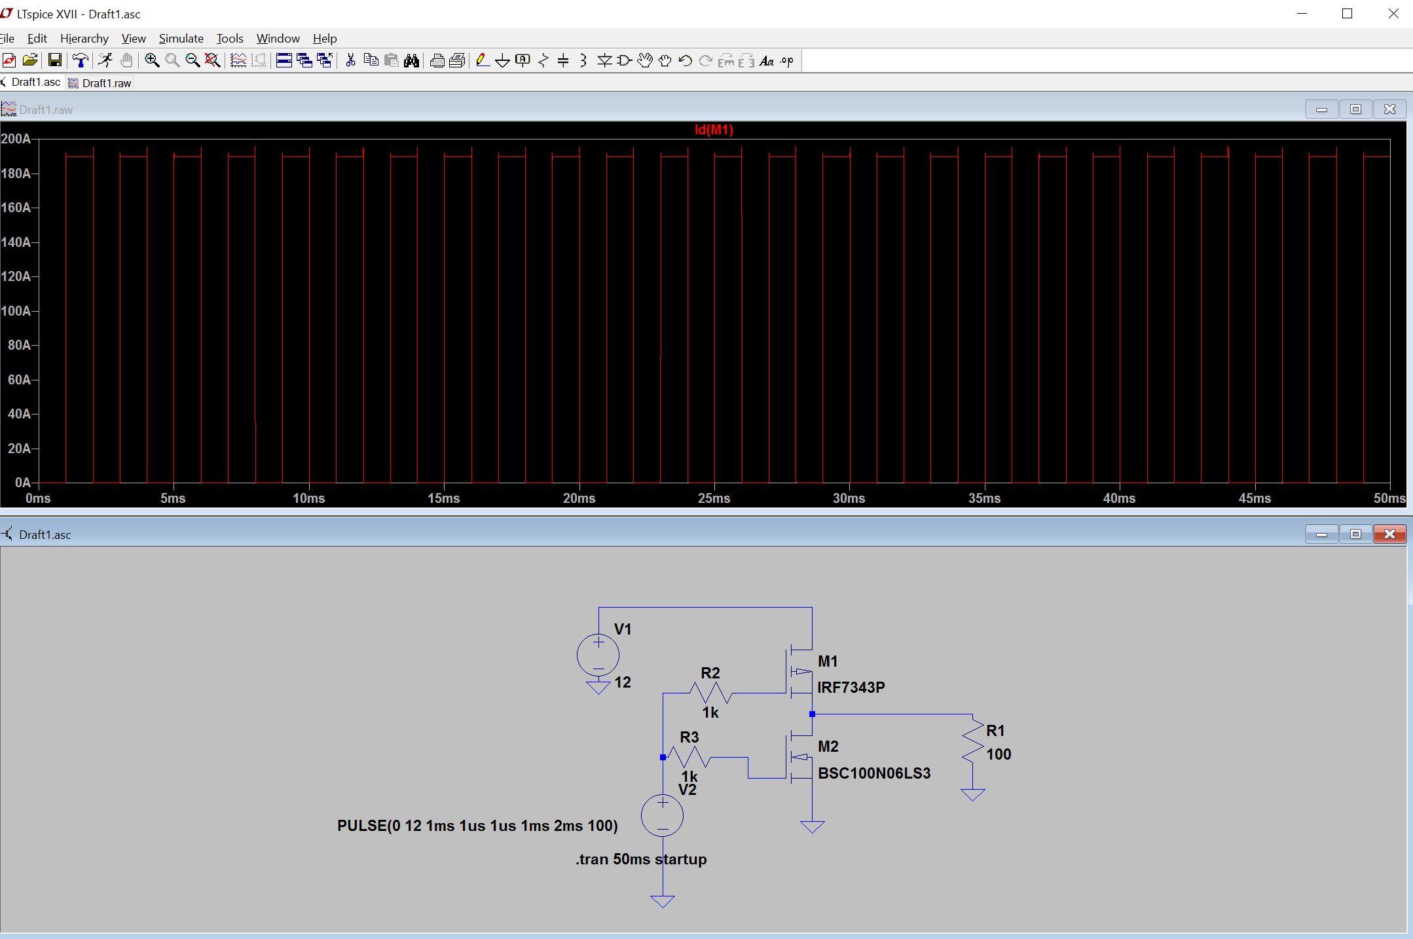Open Find with the binoculars icon
The width and height of the screenshot is (1413, 939).
411,61
